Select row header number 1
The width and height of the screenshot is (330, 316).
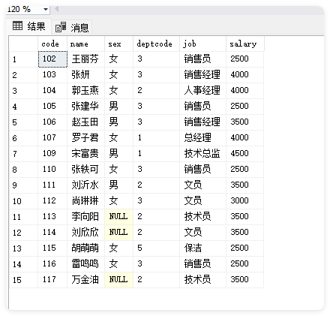coord(23,59)
